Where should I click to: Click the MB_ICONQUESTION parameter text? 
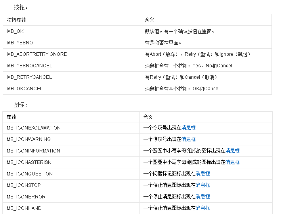point(30,173)
